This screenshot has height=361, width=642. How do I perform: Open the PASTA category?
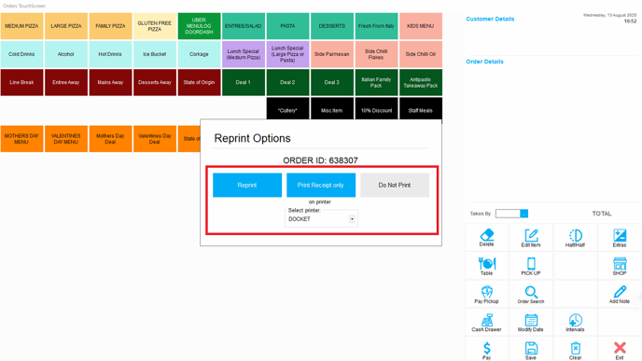pos(287,26)
